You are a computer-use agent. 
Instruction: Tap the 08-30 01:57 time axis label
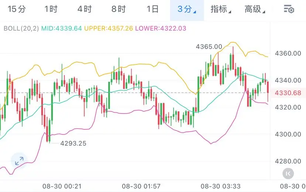pyautogui.click(x=141, y=186)
